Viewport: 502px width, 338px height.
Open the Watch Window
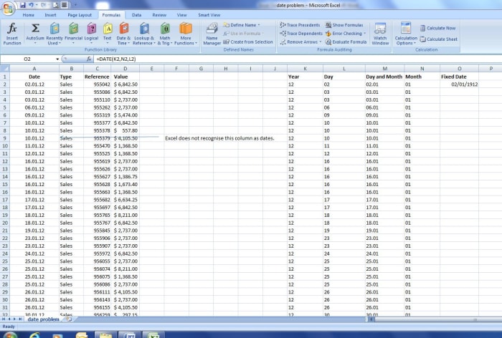[x=380, y=32]
